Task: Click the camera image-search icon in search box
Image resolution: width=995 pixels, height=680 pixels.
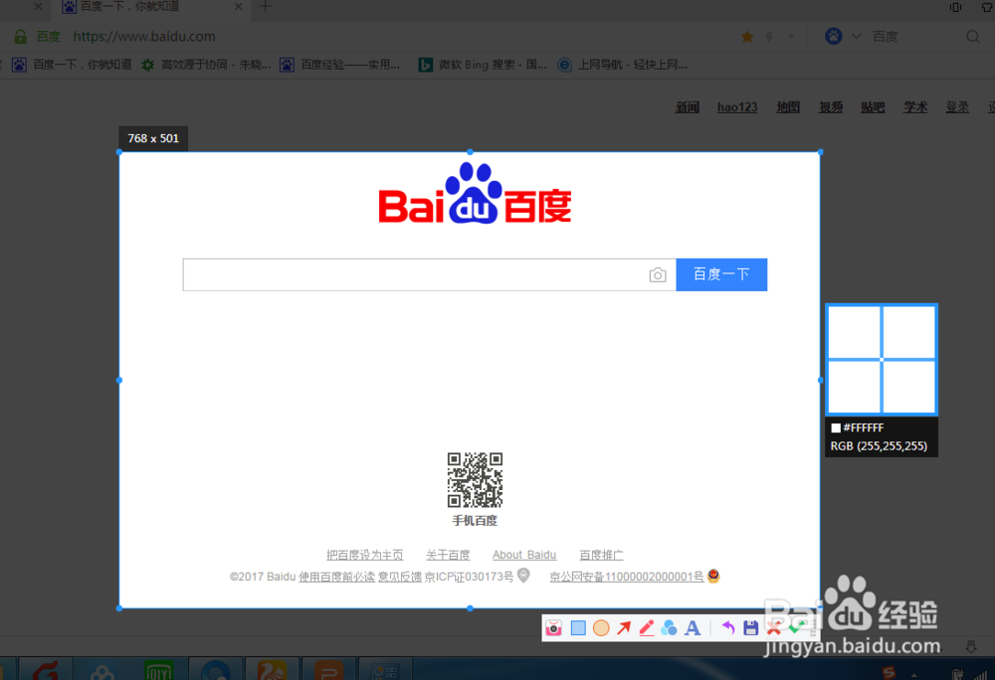Action: tap(658, 275)
